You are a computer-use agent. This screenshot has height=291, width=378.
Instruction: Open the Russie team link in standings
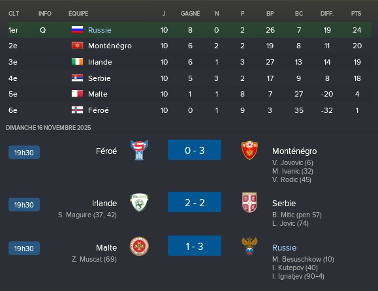[x=100, y=30]
